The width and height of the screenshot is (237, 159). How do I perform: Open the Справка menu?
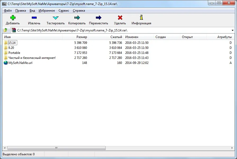(x=79, y=11)
